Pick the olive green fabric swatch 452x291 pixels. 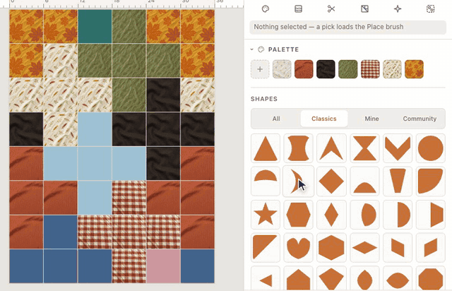coord(348,69)
